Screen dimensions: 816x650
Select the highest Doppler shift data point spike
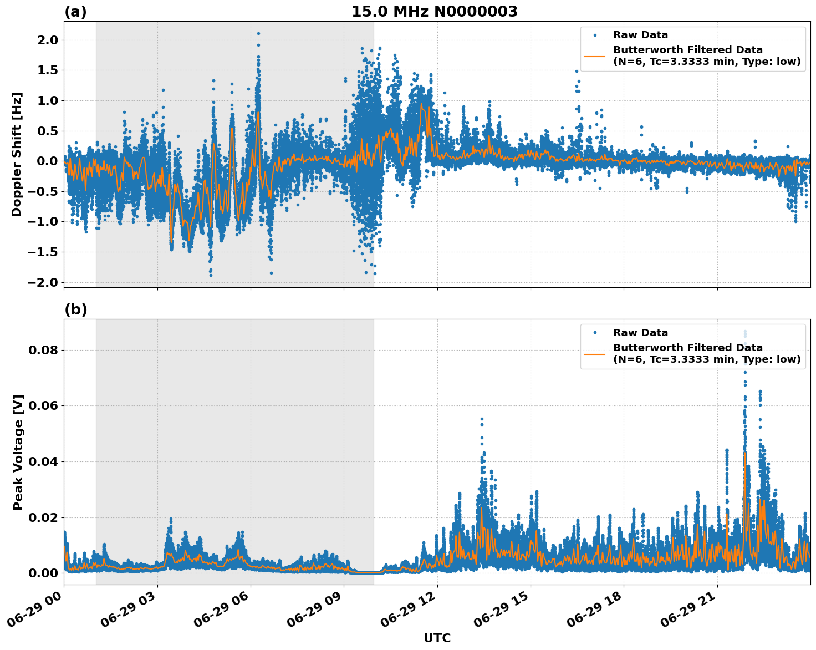click(258, 34)
